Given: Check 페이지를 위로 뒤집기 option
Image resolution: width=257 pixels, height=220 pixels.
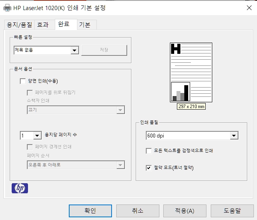Looking at the screenshot, I should (x=30, y=93).
